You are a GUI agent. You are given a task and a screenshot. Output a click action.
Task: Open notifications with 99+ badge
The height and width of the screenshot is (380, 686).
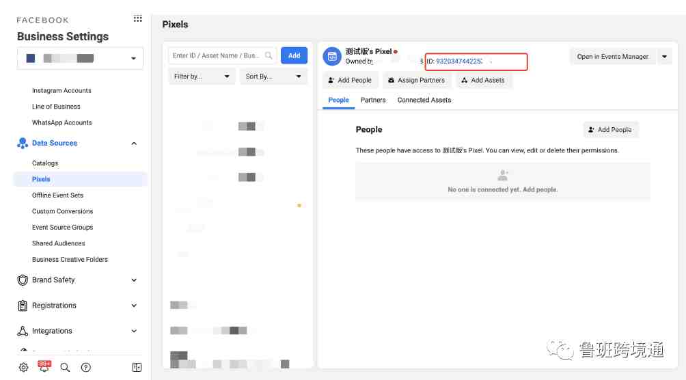(x=44, y=366)
